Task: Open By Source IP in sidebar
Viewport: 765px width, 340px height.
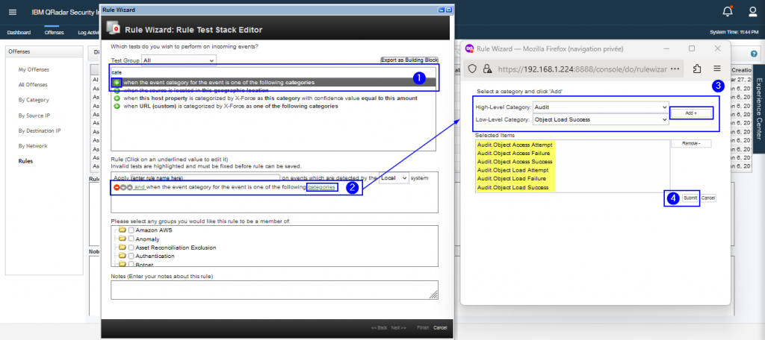Action: [34, 116]
